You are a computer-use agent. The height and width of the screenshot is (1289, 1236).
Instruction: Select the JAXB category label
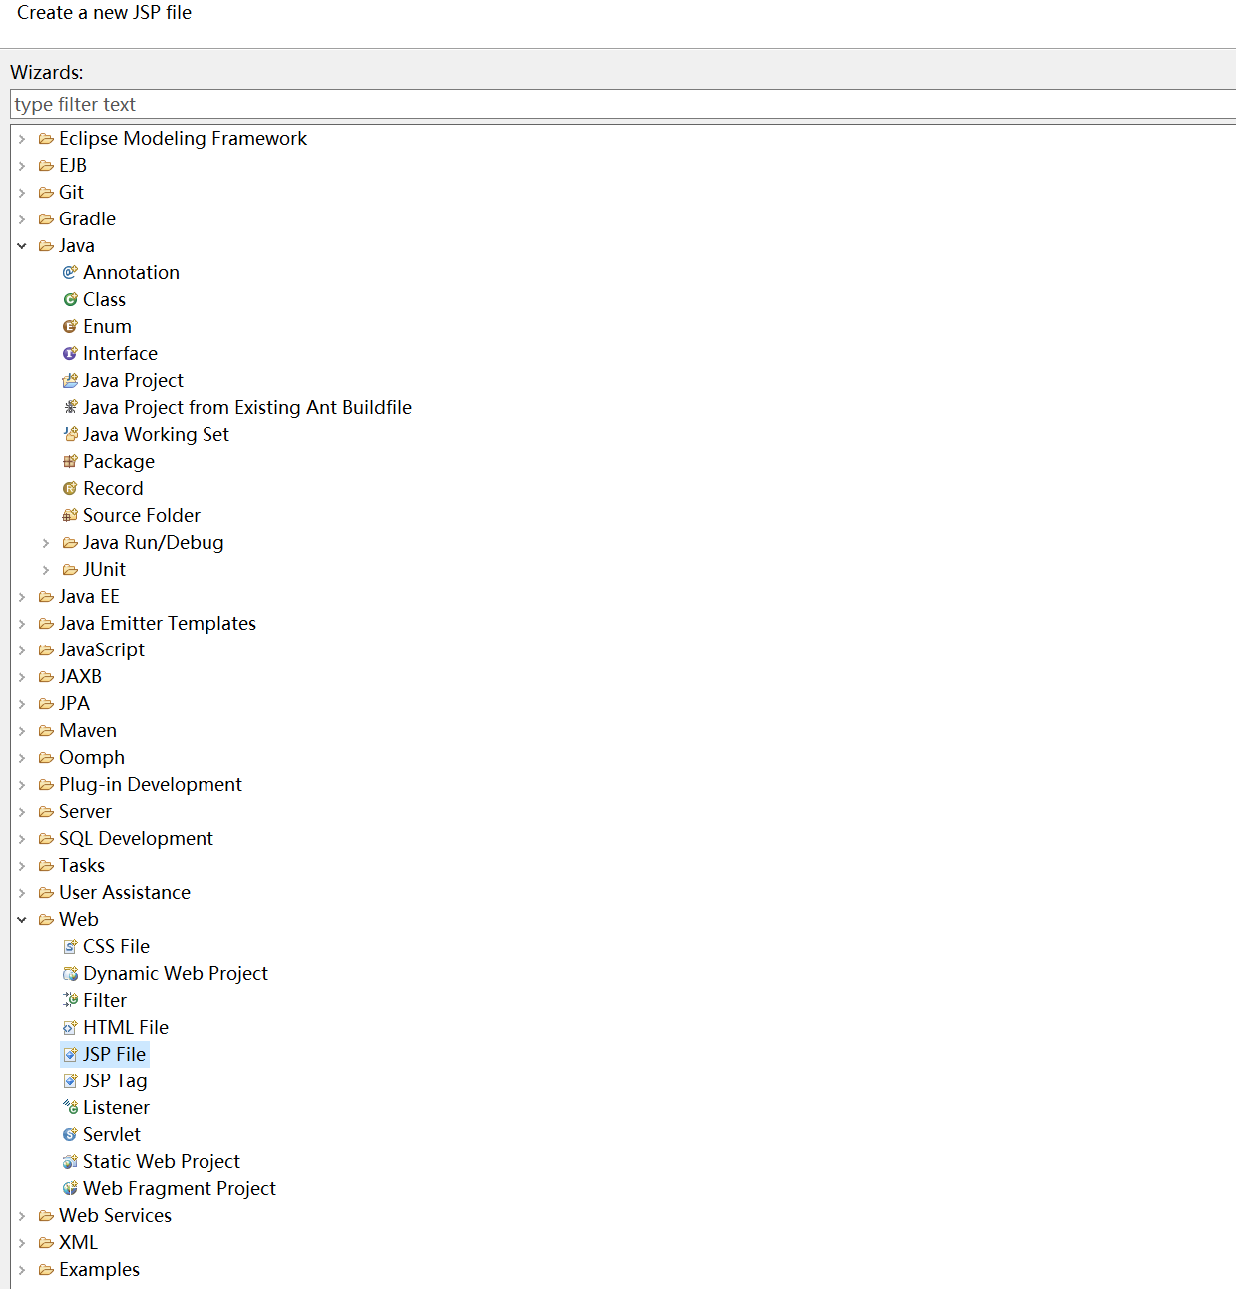click(x=80, y=676)
